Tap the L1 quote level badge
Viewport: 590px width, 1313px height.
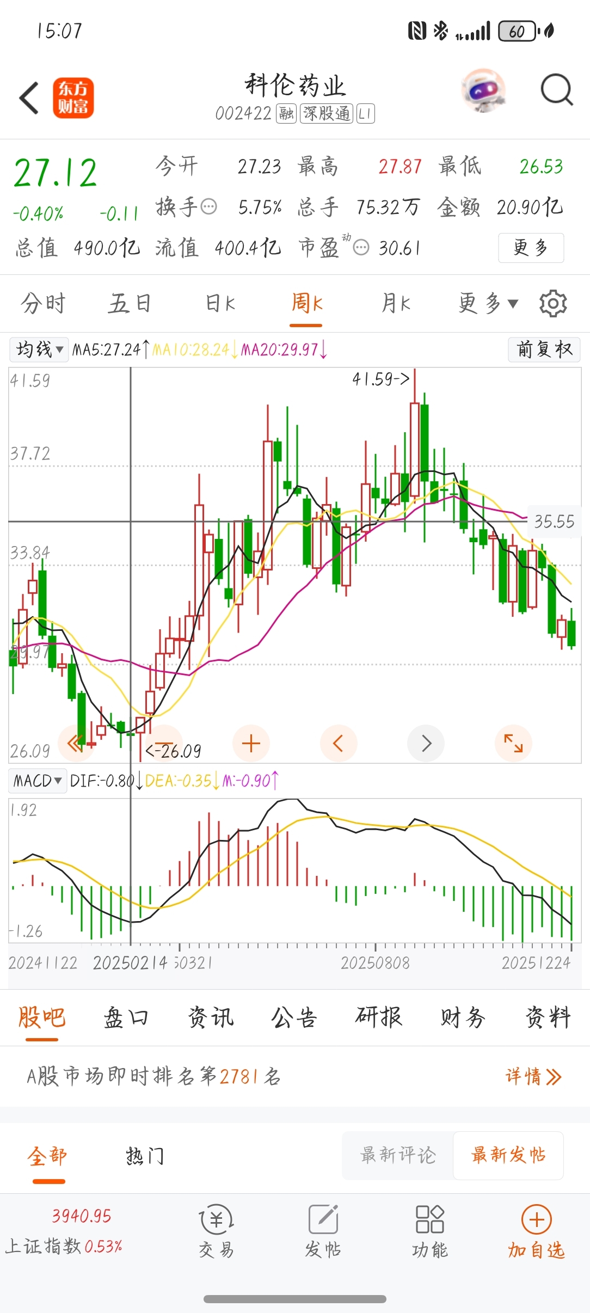(x=366, y=114)
